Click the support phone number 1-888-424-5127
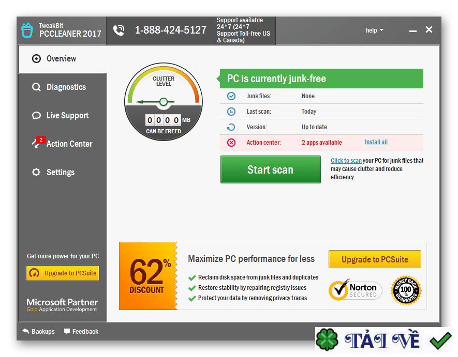Viewport: 458px width, 357px height. pyautogui.click(x=171, y=30)
